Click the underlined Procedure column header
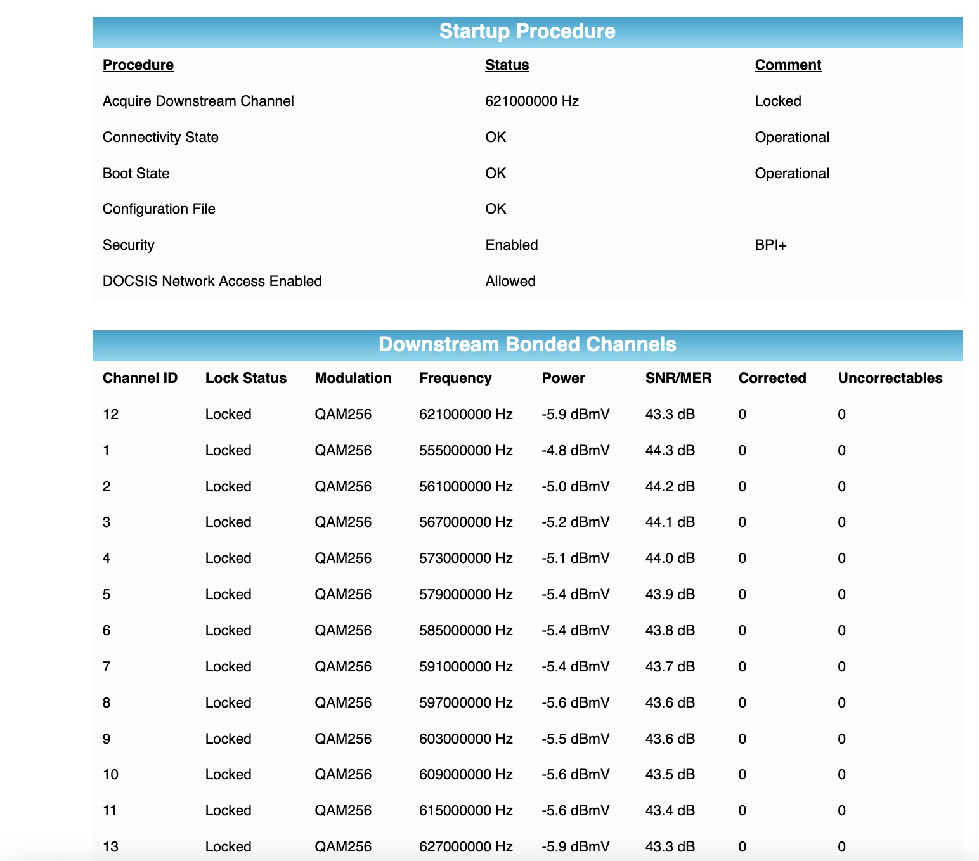This screenshot has height=861, width=979. click(138, 64)
